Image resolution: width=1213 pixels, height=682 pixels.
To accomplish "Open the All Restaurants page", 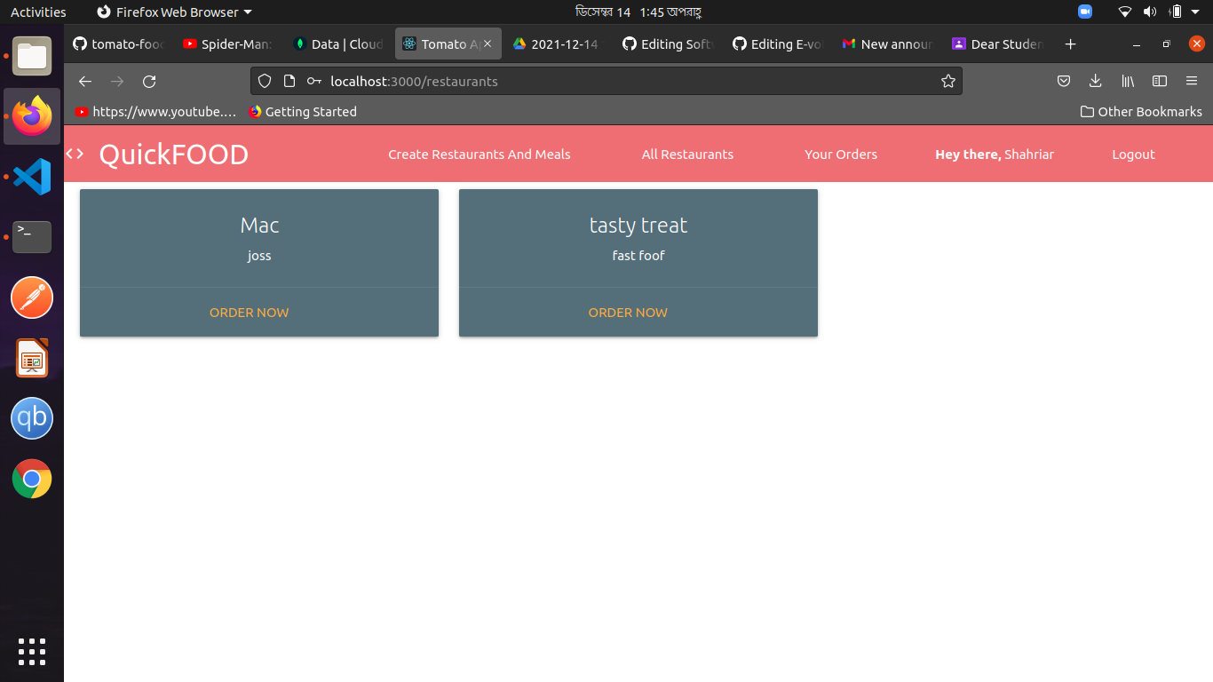I will [x=687, y=154].
